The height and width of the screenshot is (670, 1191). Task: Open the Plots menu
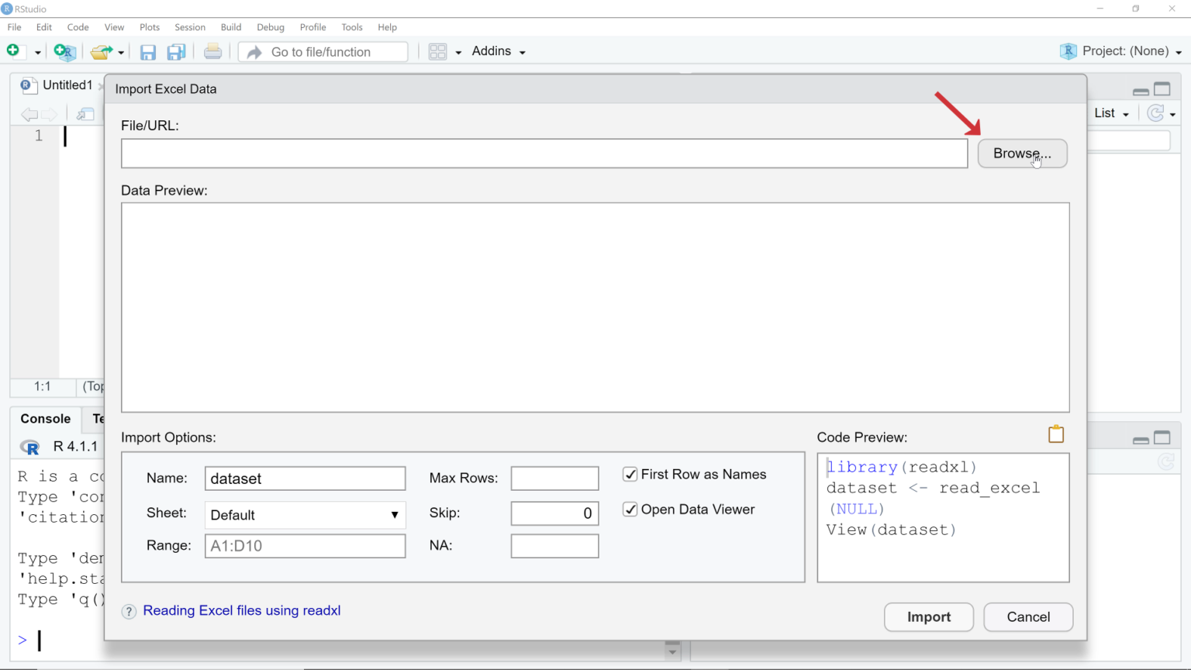coord(150,27)
